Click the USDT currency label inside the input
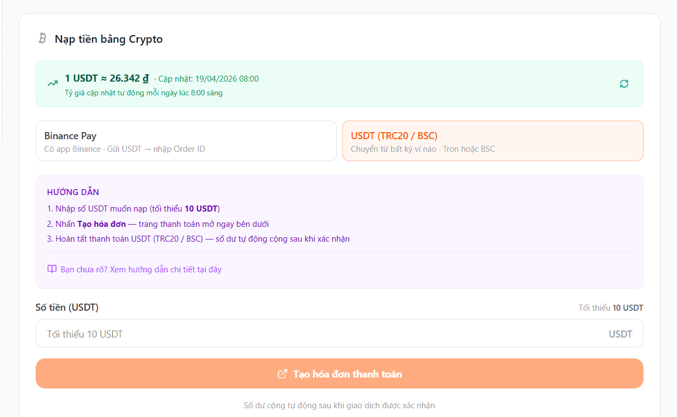The width and height of the screenshot is (677, 417). coord(622,333)
